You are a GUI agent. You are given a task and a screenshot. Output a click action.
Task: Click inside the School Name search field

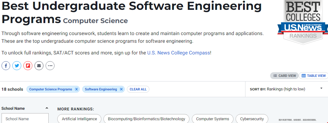(x=25, y=118)
